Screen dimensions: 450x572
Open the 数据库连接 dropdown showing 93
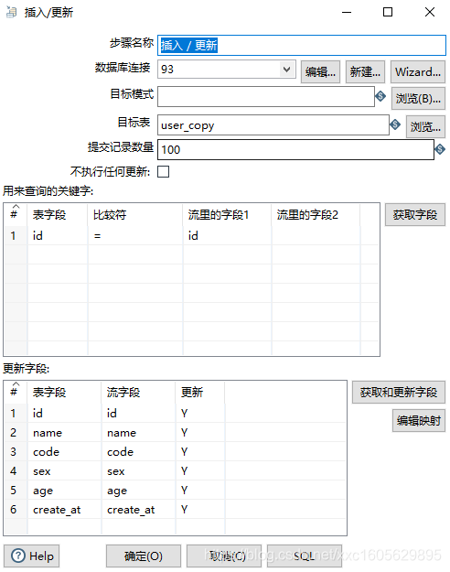coord(227,70)
